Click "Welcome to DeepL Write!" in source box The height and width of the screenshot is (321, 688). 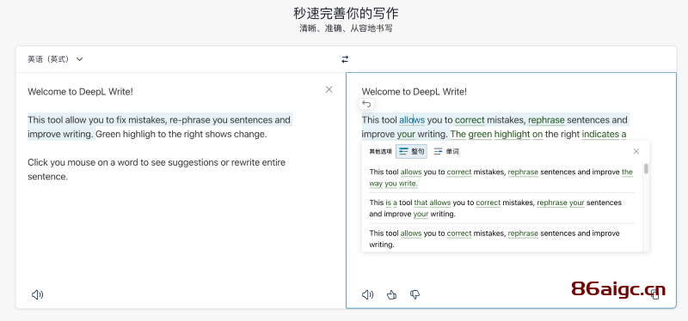[80, 92]
